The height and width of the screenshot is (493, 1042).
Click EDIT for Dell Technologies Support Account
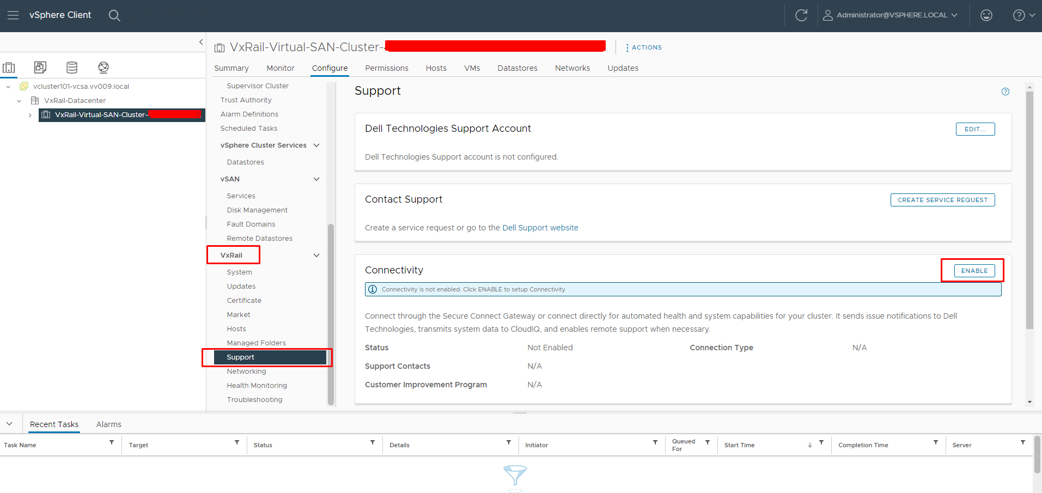click(976, 129)
